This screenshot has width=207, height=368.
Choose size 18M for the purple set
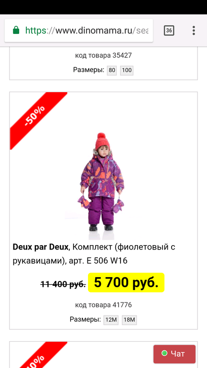[x=129, y=320]
